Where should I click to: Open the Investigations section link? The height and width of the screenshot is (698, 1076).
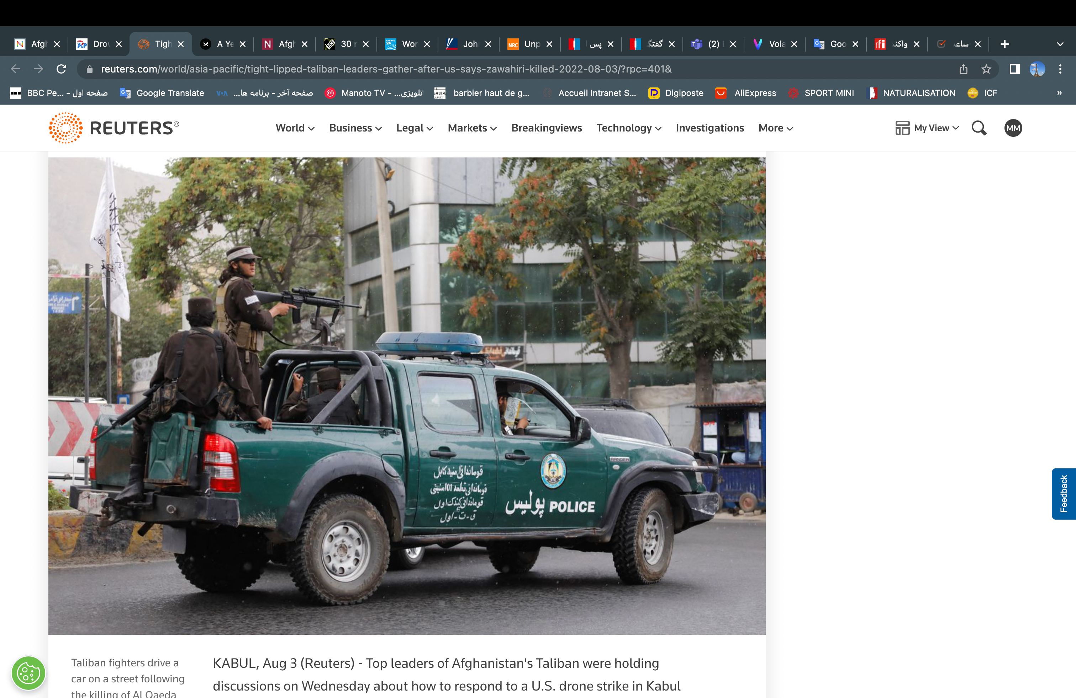click(x=710, y=128)
